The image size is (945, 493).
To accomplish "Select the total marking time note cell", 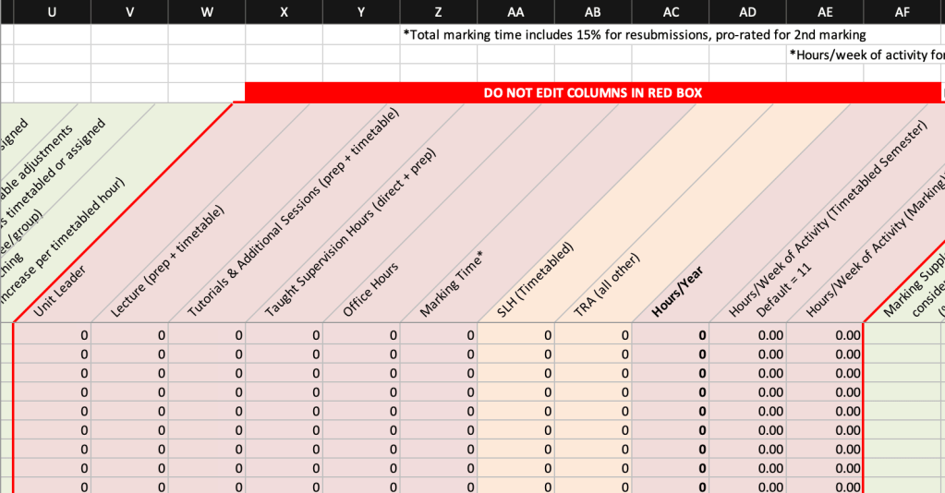I will tap(635, 35).
